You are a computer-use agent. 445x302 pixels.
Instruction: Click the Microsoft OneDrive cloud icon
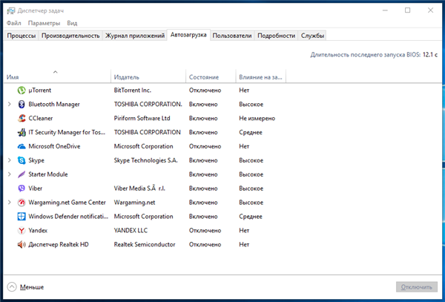pos(22,146)
